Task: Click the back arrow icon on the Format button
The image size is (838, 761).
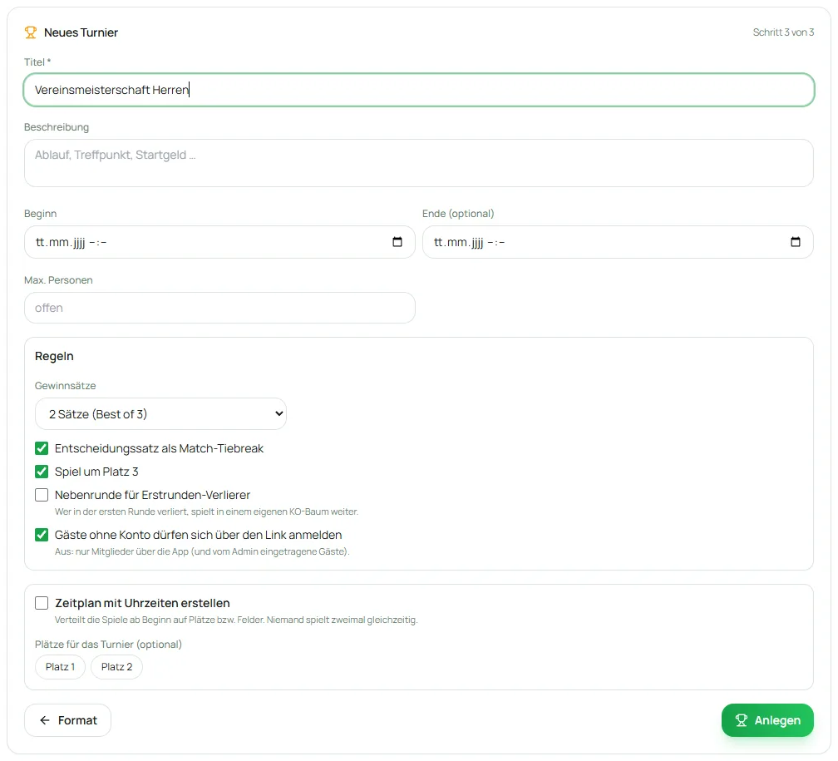Action: coord(45,720)
